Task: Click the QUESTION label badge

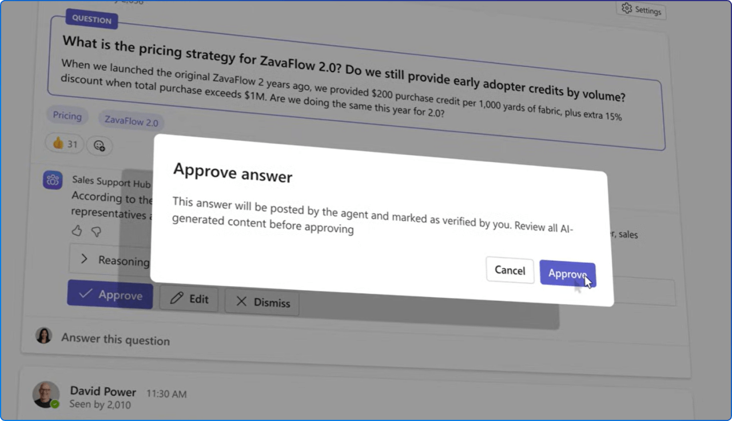Action: click(x=91, y=19)
